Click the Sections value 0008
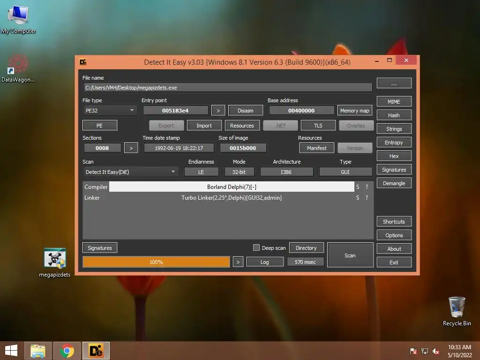 102,148
